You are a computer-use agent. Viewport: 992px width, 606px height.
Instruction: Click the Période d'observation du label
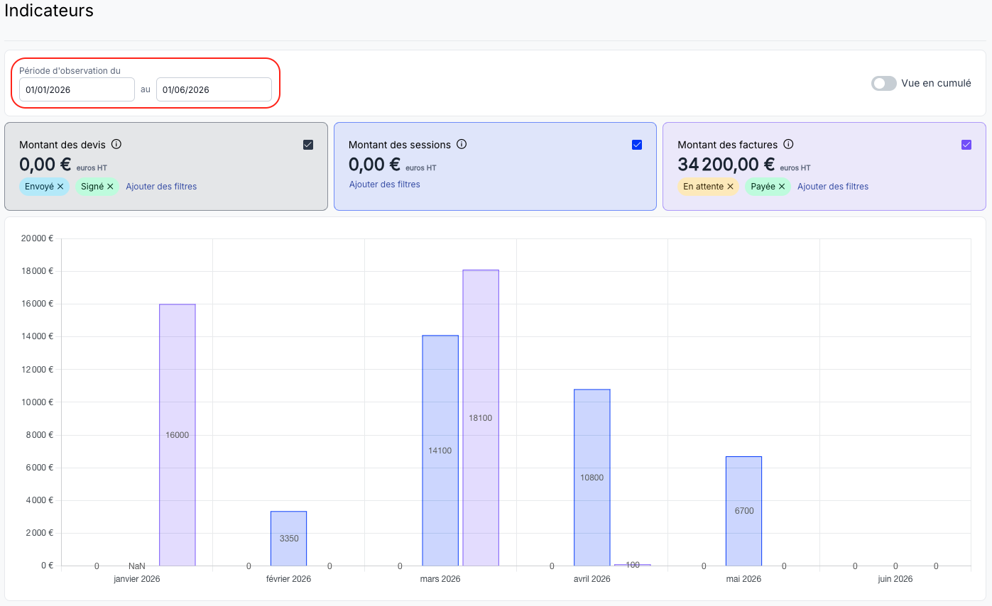(70, 71)
